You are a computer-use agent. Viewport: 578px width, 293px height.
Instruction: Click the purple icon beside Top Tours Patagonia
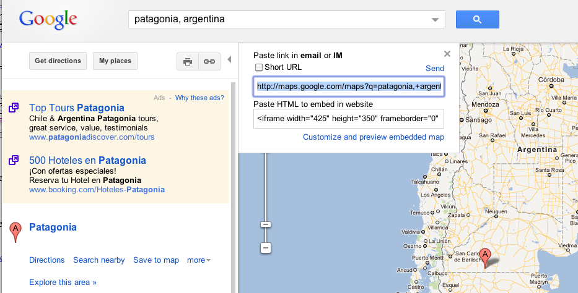14,109
